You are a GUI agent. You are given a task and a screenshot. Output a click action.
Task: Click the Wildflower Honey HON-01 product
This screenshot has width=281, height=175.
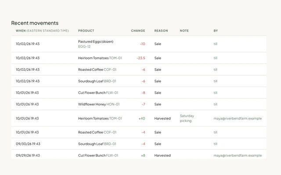(99, 104)
